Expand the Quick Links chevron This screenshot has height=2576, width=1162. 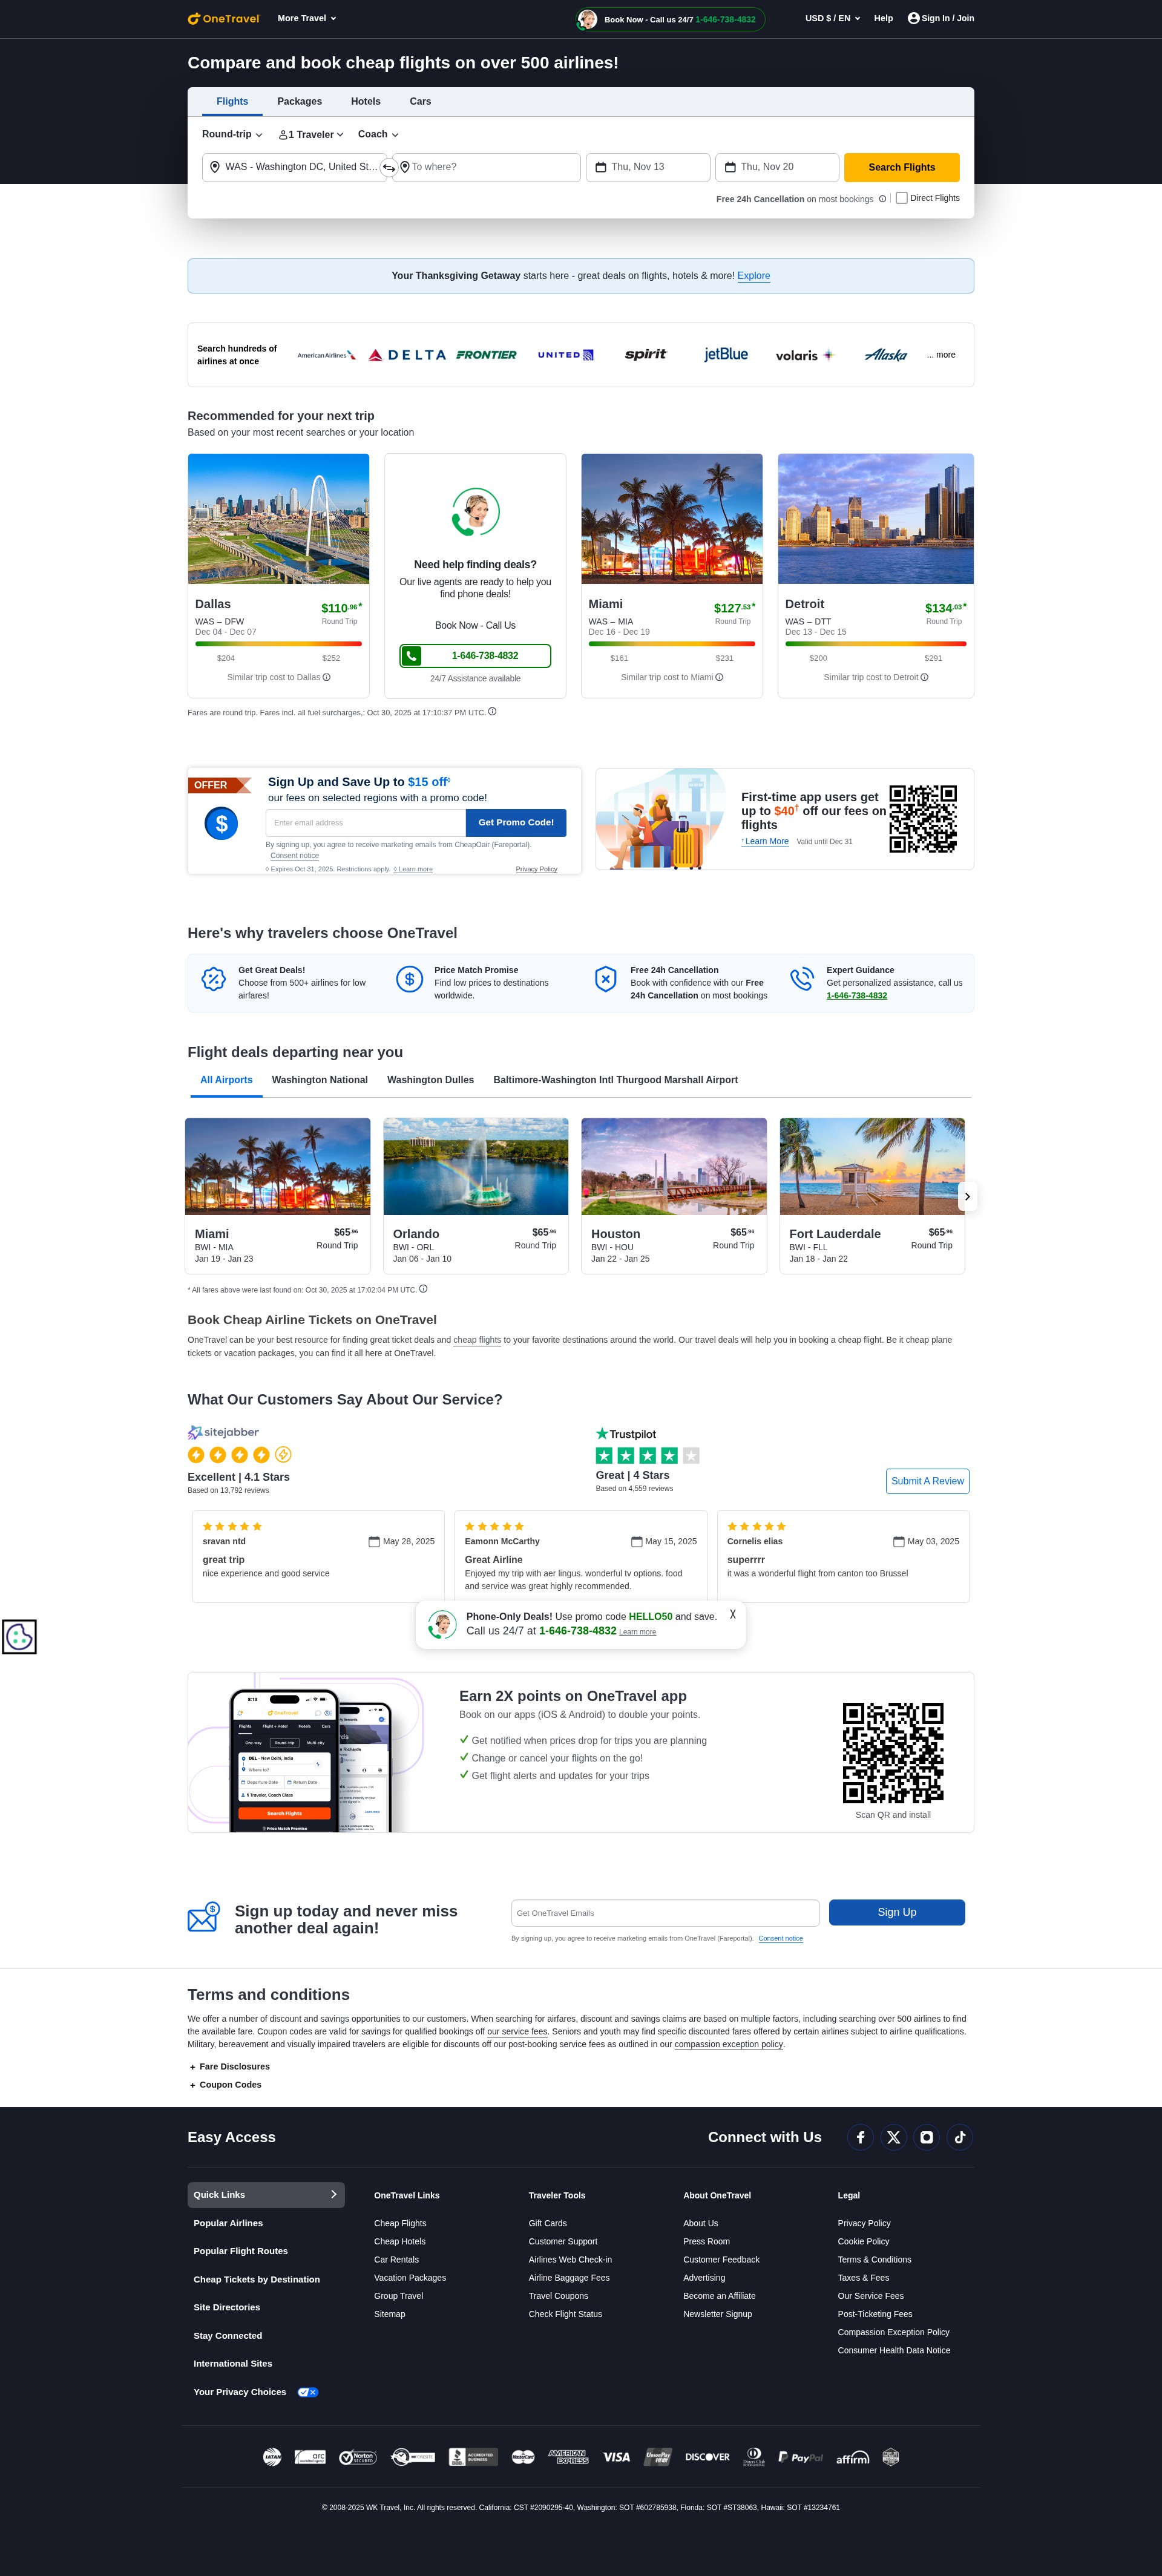[334, 2194]
